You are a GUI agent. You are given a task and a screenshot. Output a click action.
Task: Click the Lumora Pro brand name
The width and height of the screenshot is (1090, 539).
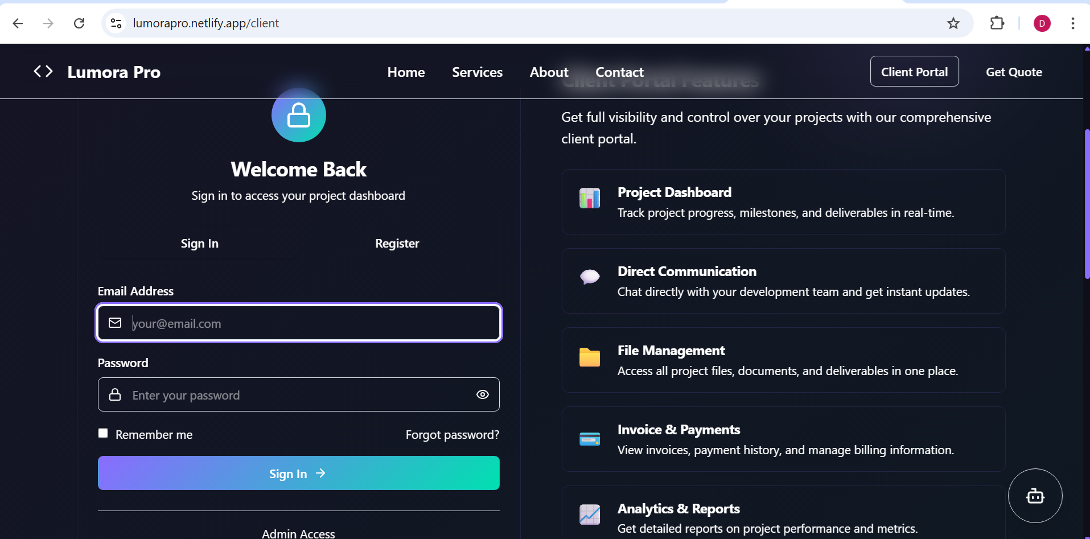114,72
